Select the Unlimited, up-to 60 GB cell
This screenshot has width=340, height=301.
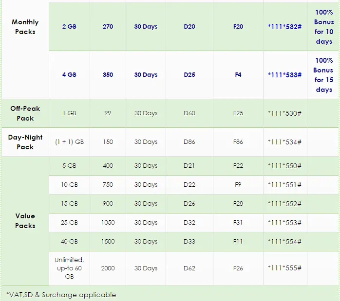coord(69,268)
